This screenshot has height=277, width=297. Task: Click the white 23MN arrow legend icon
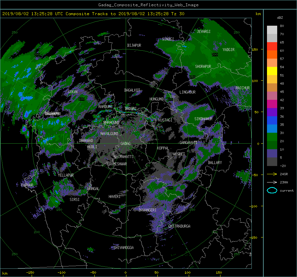(x=272, y=182)
